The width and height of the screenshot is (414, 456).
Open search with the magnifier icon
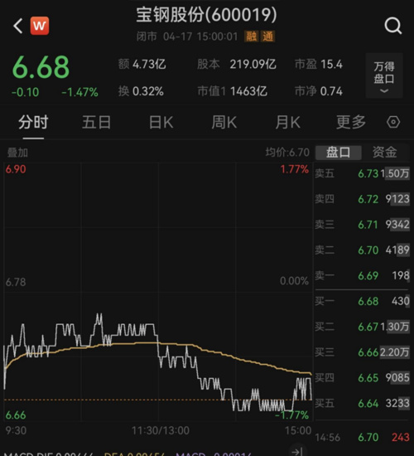pos(393,26)
